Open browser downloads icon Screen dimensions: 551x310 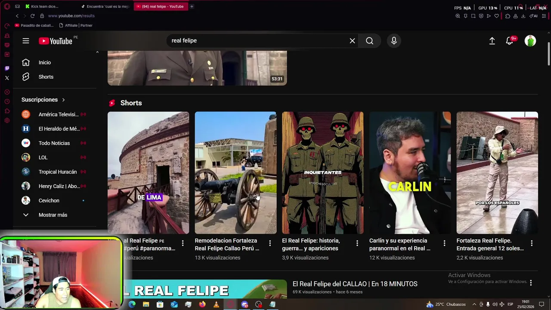[x=523, y=16]
